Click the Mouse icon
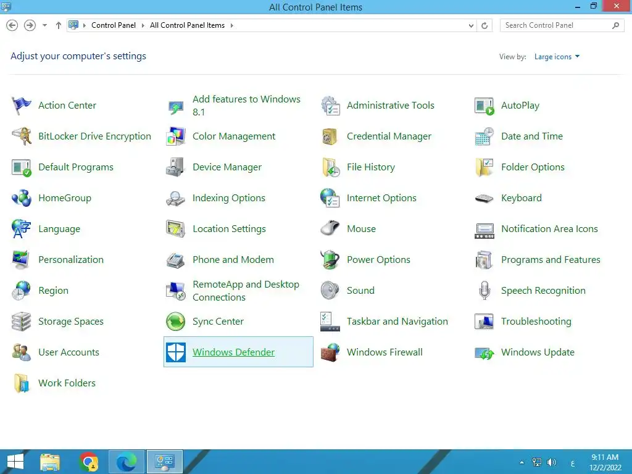Screen dimensions: 632x474 (x=330, y=229)
